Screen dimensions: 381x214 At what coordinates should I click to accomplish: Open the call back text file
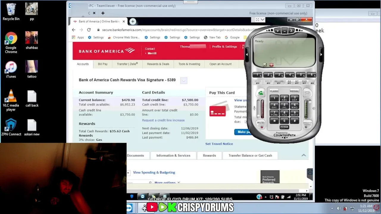(x=32, y=98)
